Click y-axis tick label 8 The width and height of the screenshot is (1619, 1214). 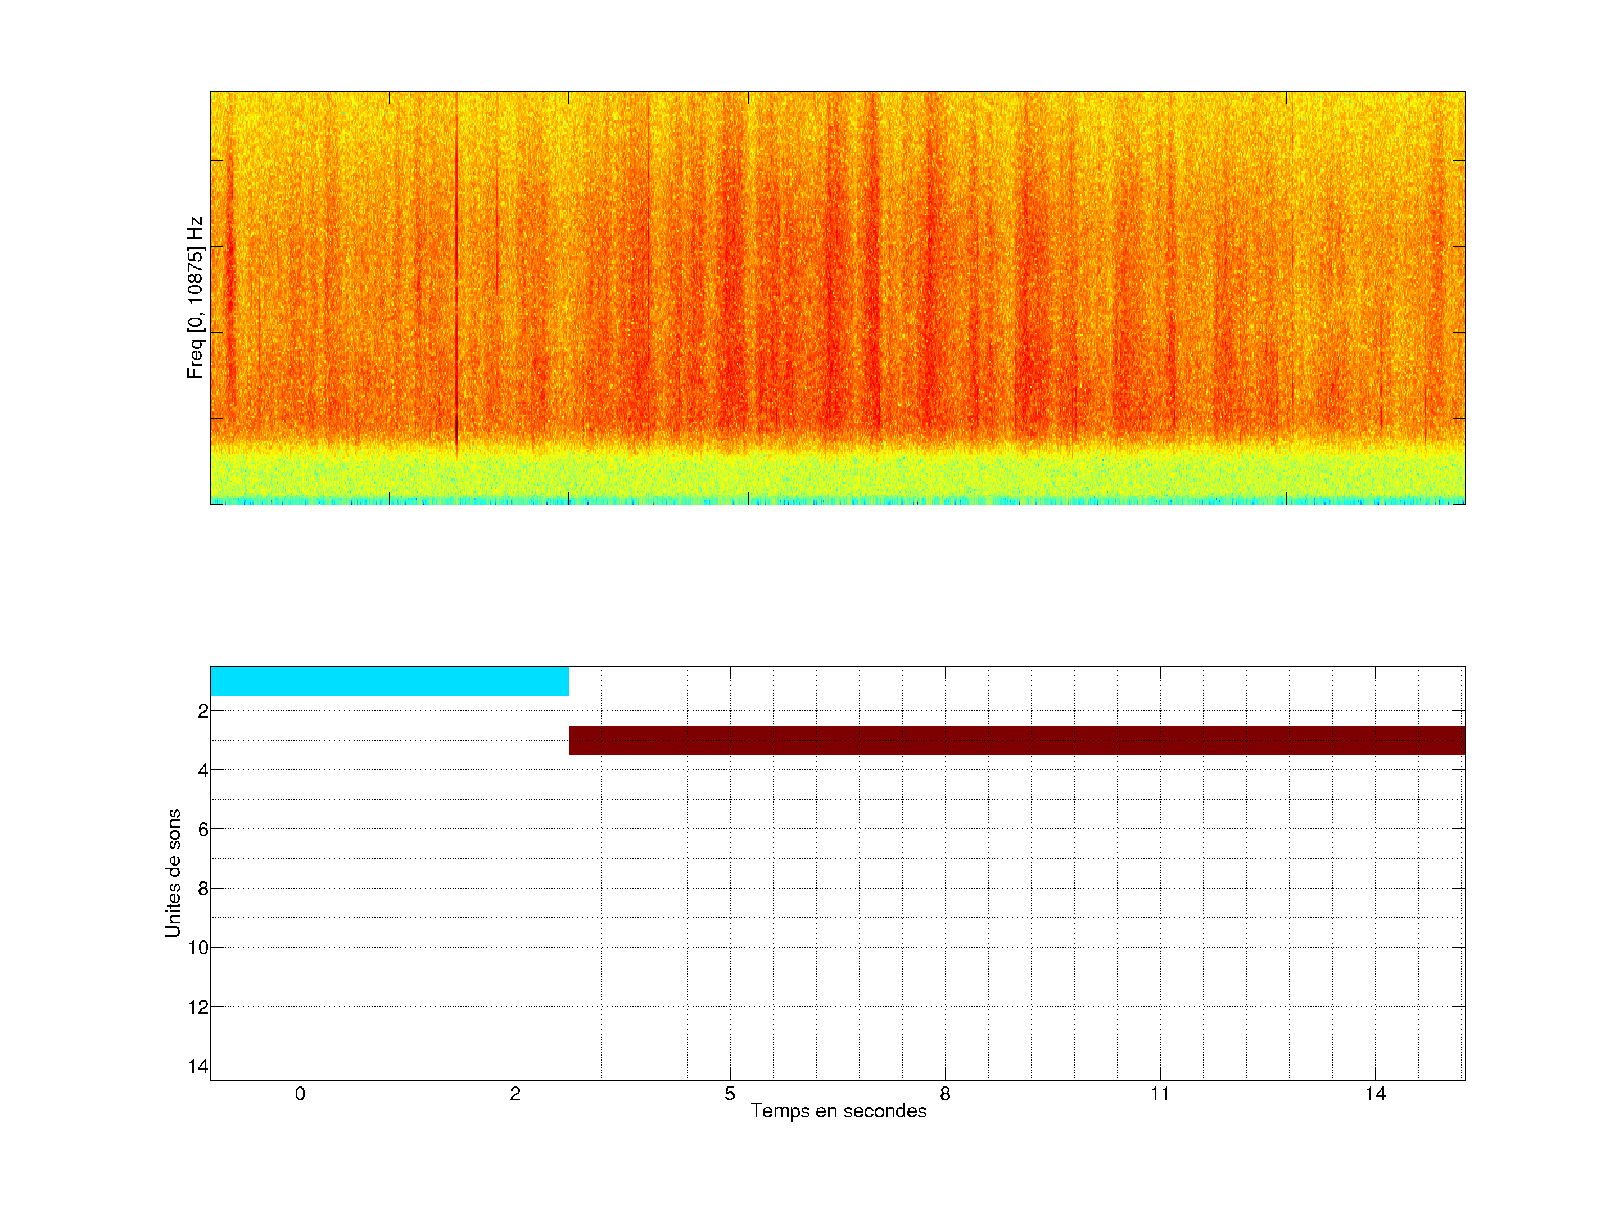203,889
